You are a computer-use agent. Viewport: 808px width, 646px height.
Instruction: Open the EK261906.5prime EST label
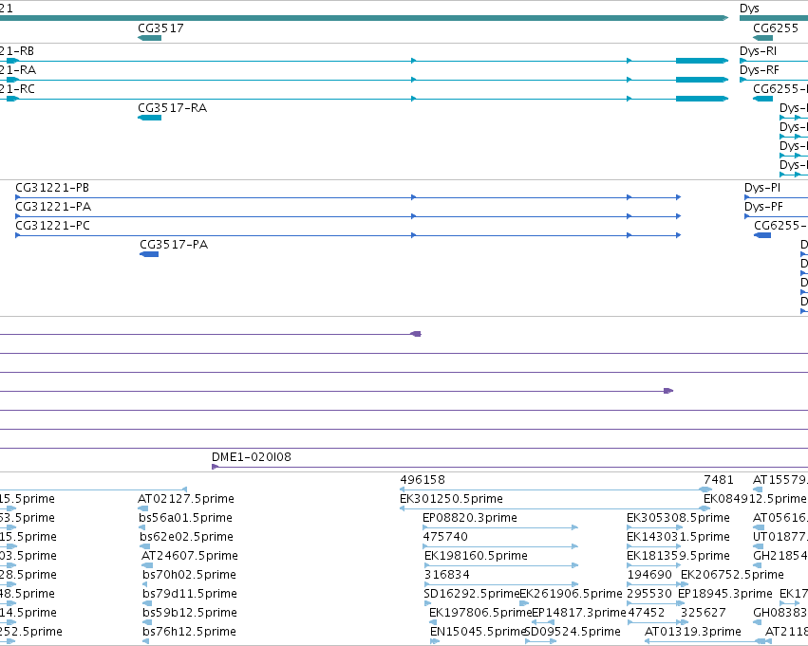pyautogui.click(x=571, y=594)
